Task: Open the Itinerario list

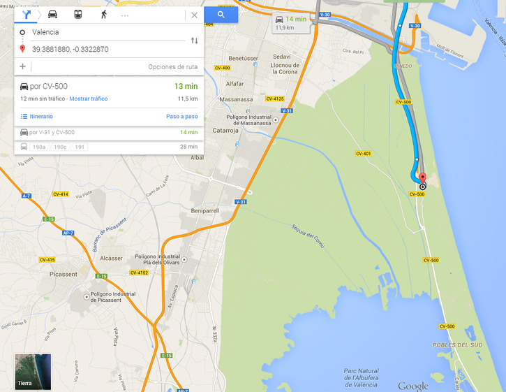Action: (x=37, y=116)
